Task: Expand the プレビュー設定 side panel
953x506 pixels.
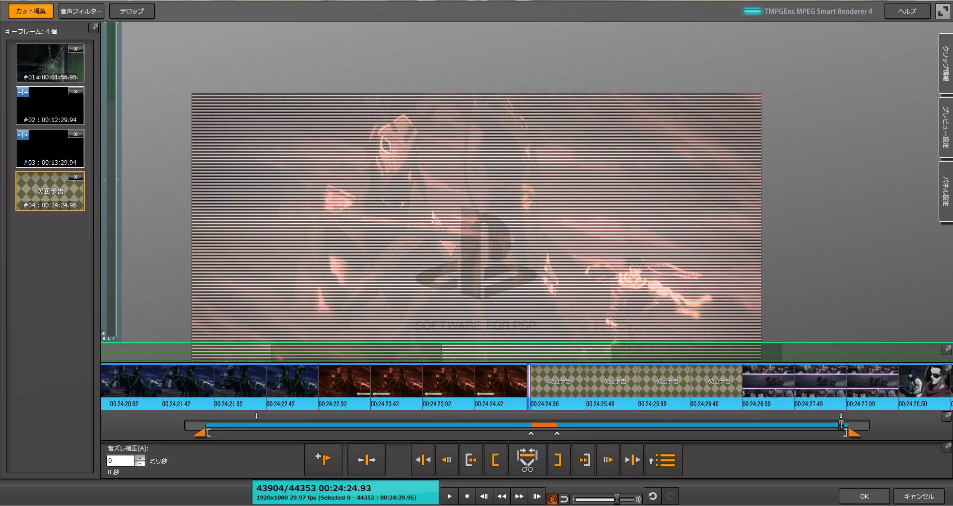Action: click(946, 127)
